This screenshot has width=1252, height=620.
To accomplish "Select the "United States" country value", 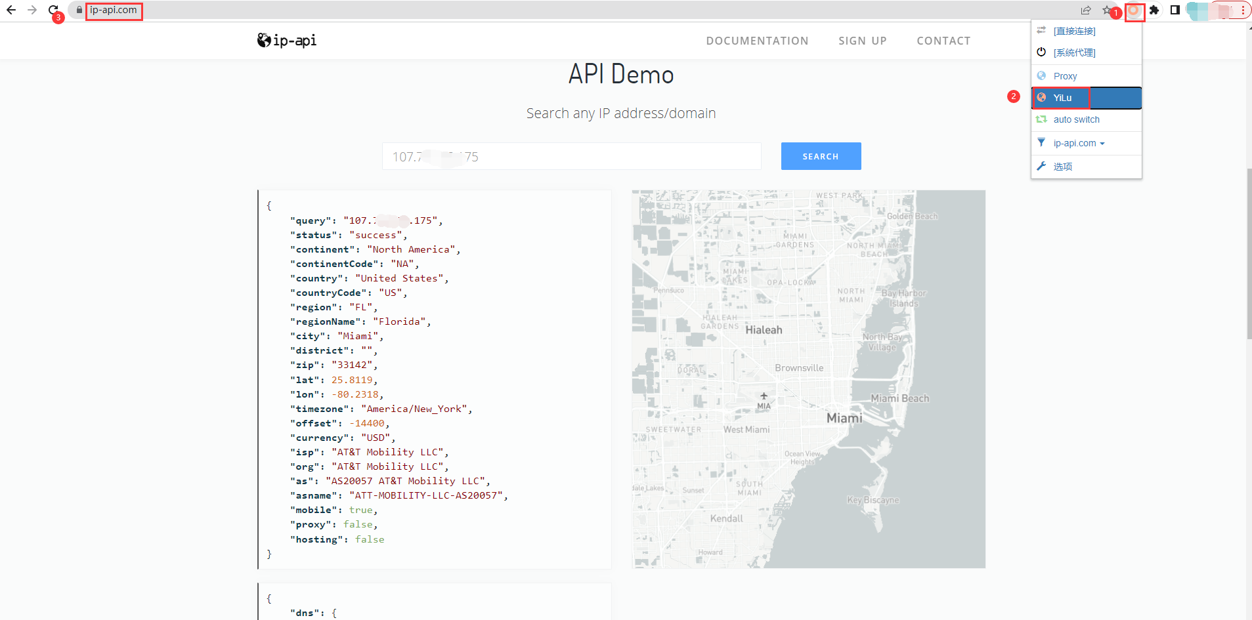I will point(402,278).
